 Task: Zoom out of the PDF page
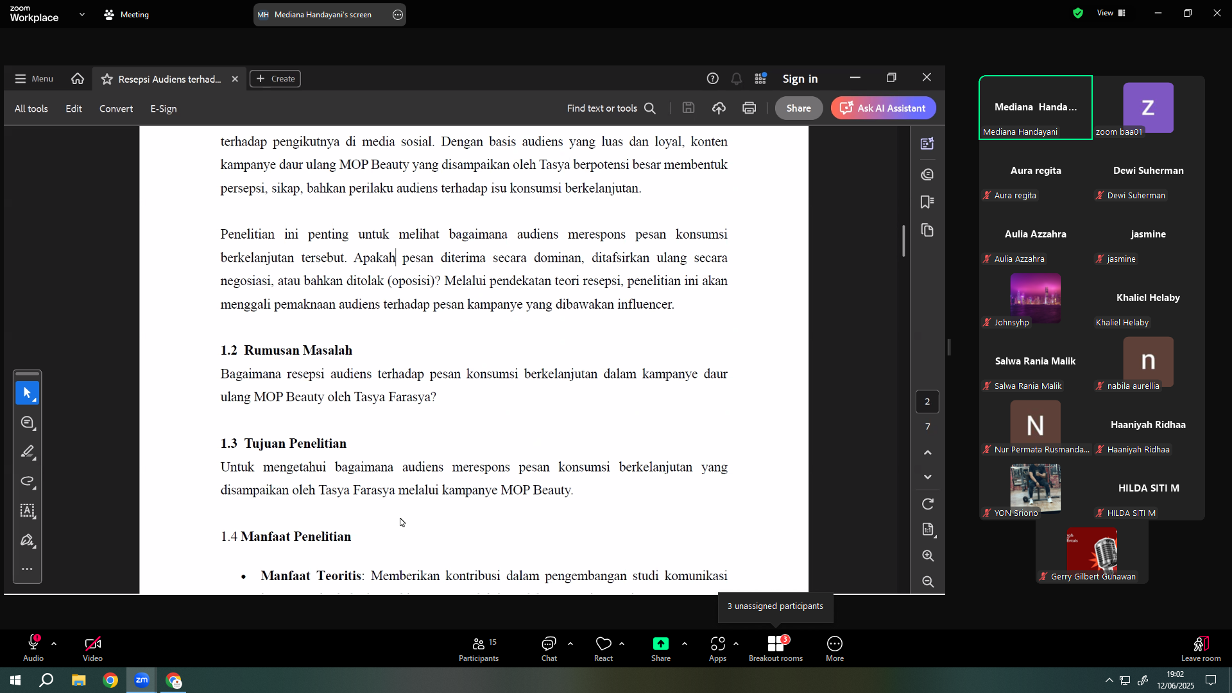tap(927, 581)
